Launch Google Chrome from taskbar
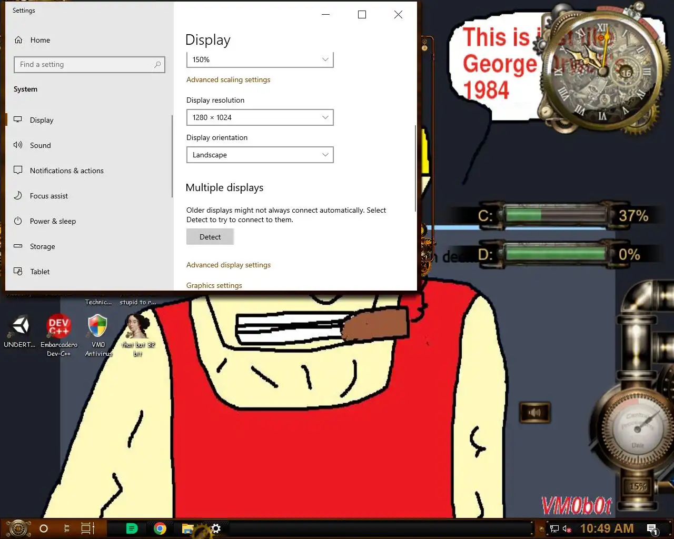 (x=160, y=528)
